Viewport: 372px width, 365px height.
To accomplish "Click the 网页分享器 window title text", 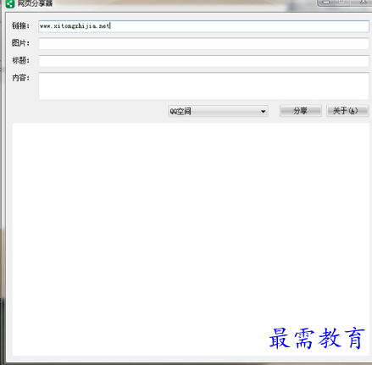I will click(x=35, y=3).
